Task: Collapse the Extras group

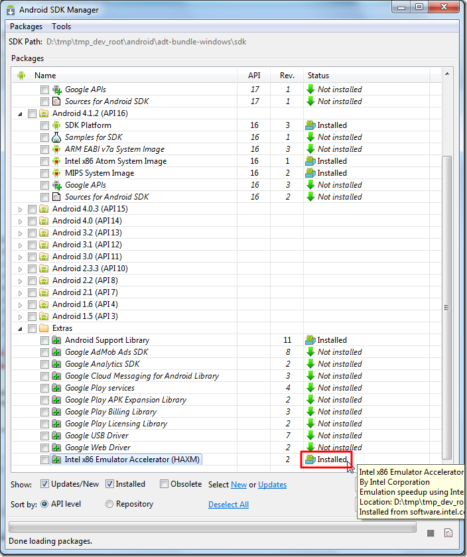Action: (21, 329)
